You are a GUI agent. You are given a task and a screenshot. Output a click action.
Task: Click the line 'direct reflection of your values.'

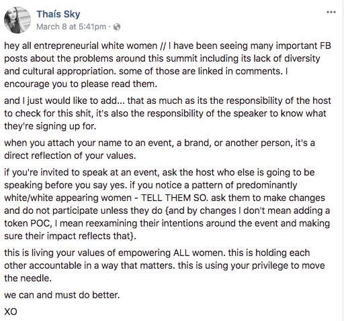pyautogui.click(x=70, y=155)
